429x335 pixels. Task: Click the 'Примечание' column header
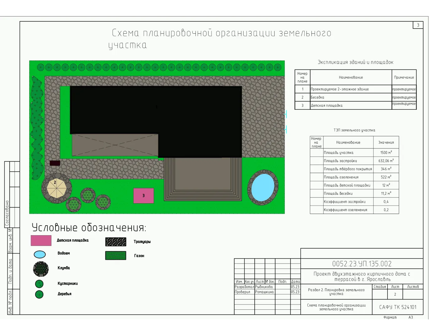coord(404,77)
